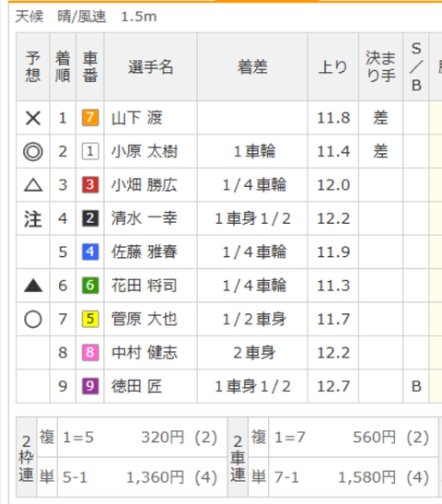This screenshot has height=504, width=442.
Task: Click the 11.8 time for 山下 渡
Action: (x=333, y=118)
